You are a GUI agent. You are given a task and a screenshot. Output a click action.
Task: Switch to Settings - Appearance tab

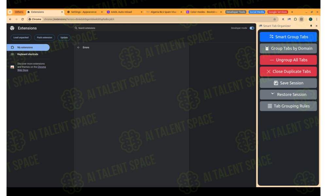(x=84, y=12)
